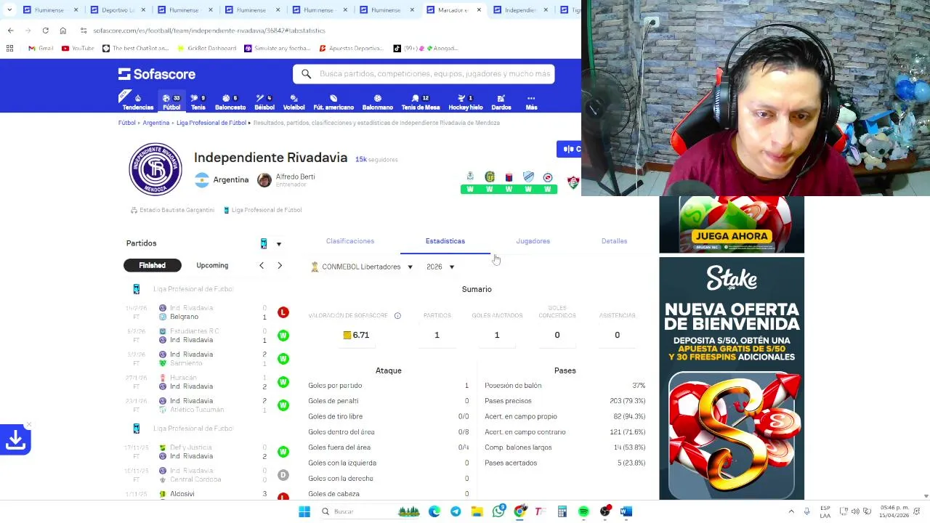This screenshot has height=523, width=930.
Task: Click the browser back arrow
Action: click(x=10, y=31)
